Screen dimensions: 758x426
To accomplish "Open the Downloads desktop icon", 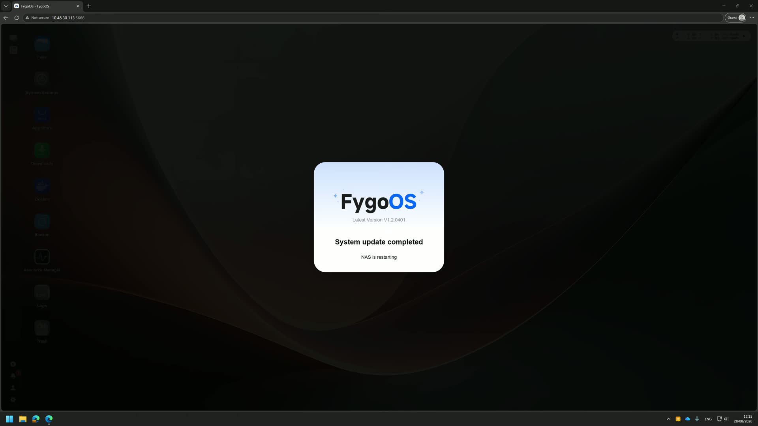I will coord(42,150).
